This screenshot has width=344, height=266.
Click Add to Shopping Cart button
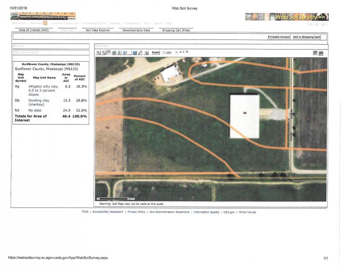click(x=306, y=37)
